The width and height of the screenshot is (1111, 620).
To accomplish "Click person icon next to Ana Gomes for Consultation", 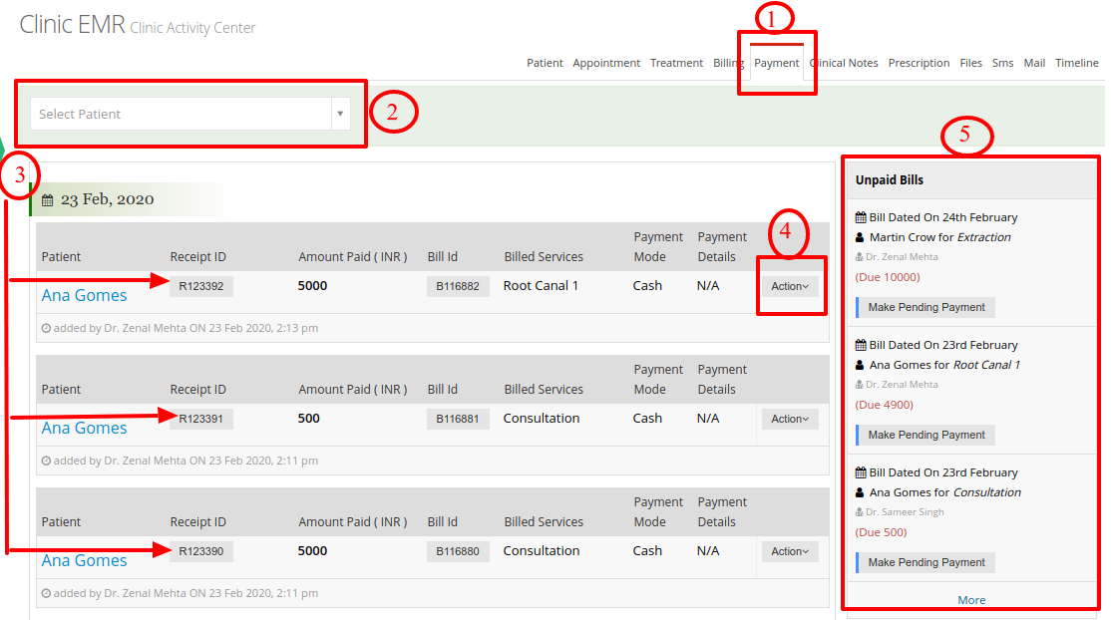I will [x=860, y=492].
